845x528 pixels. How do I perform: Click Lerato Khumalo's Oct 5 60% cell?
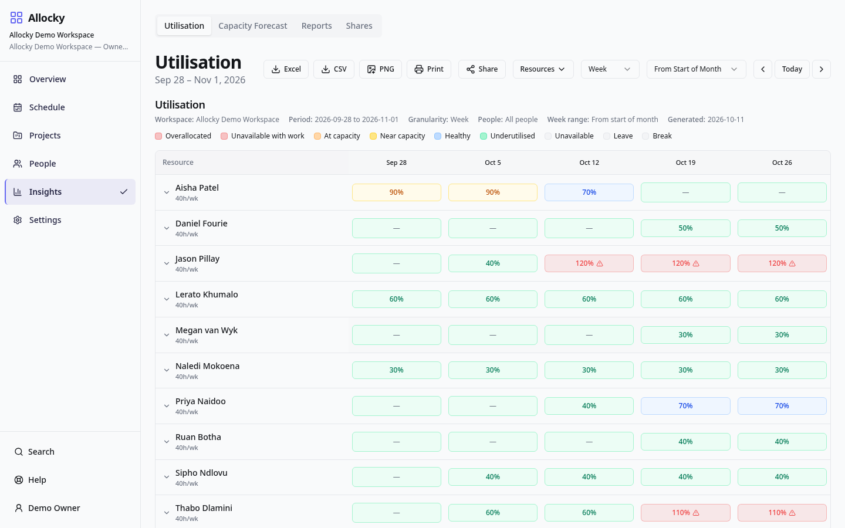[493, 299]
